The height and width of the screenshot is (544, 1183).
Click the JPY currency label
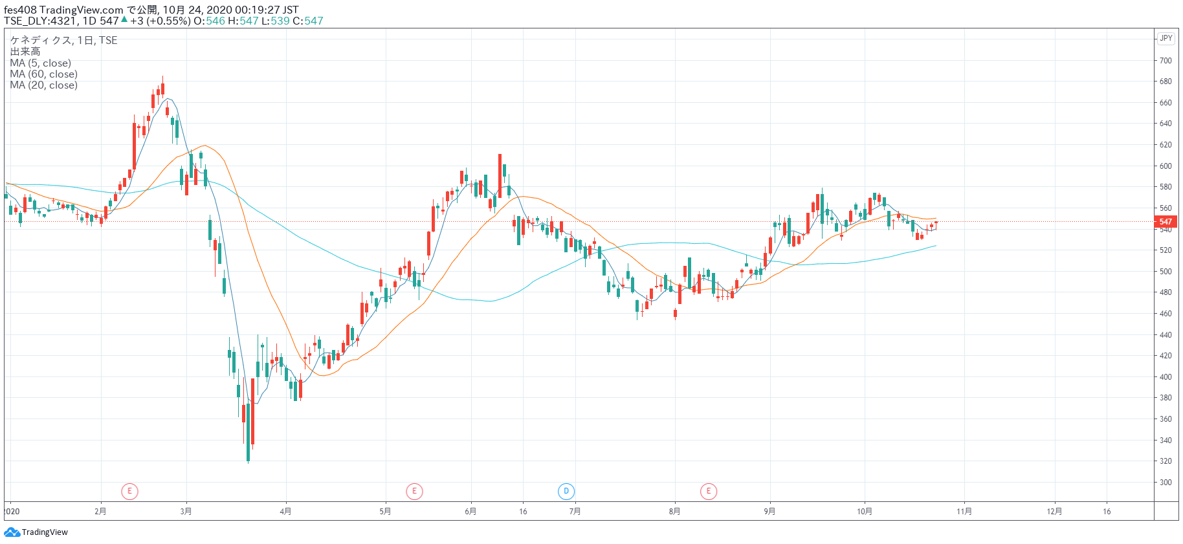1166,38
